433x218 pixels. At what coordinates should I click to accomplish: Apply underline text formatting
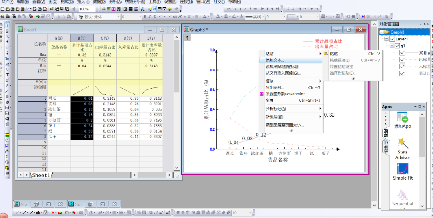[155, 17]
